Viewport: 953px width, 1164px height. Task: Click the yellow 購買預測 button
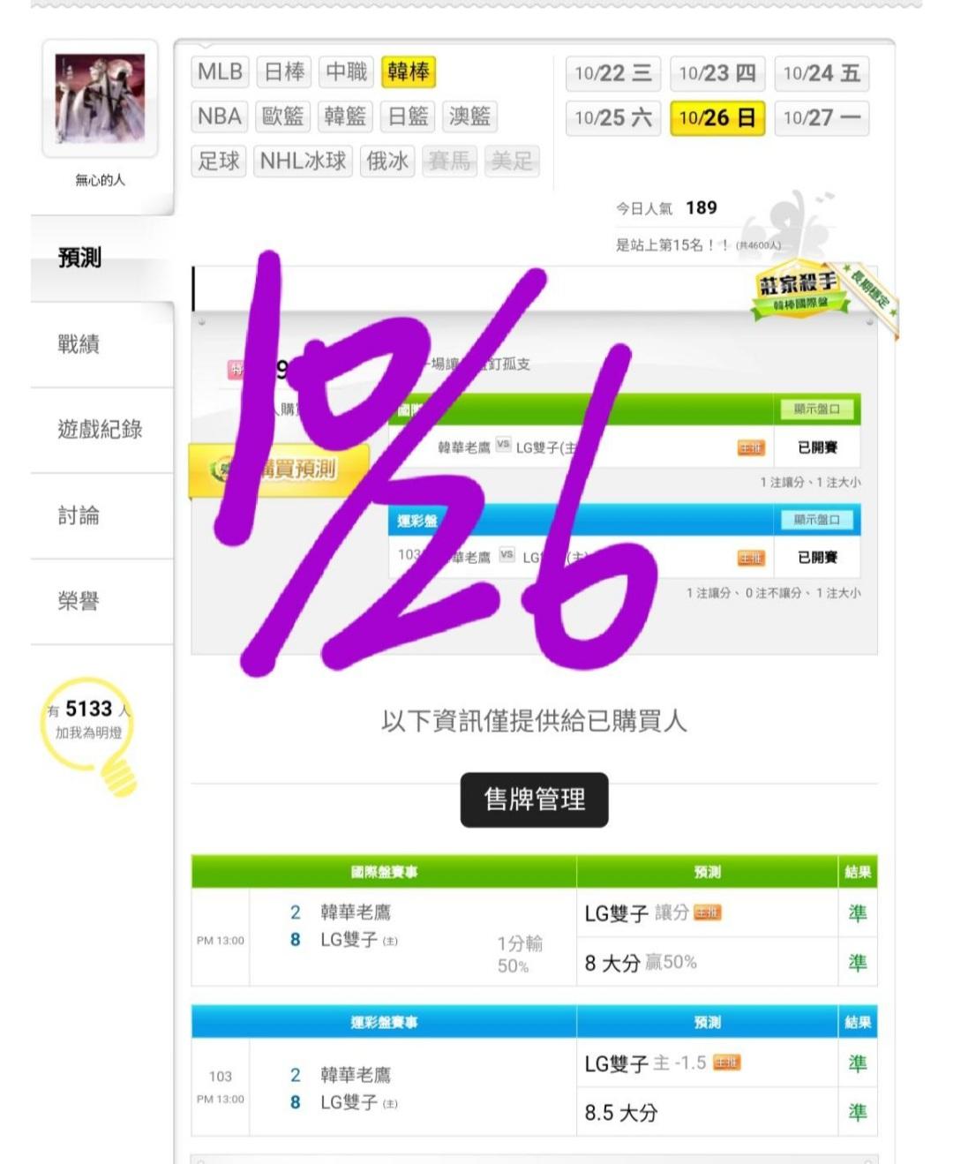[279, 469]
